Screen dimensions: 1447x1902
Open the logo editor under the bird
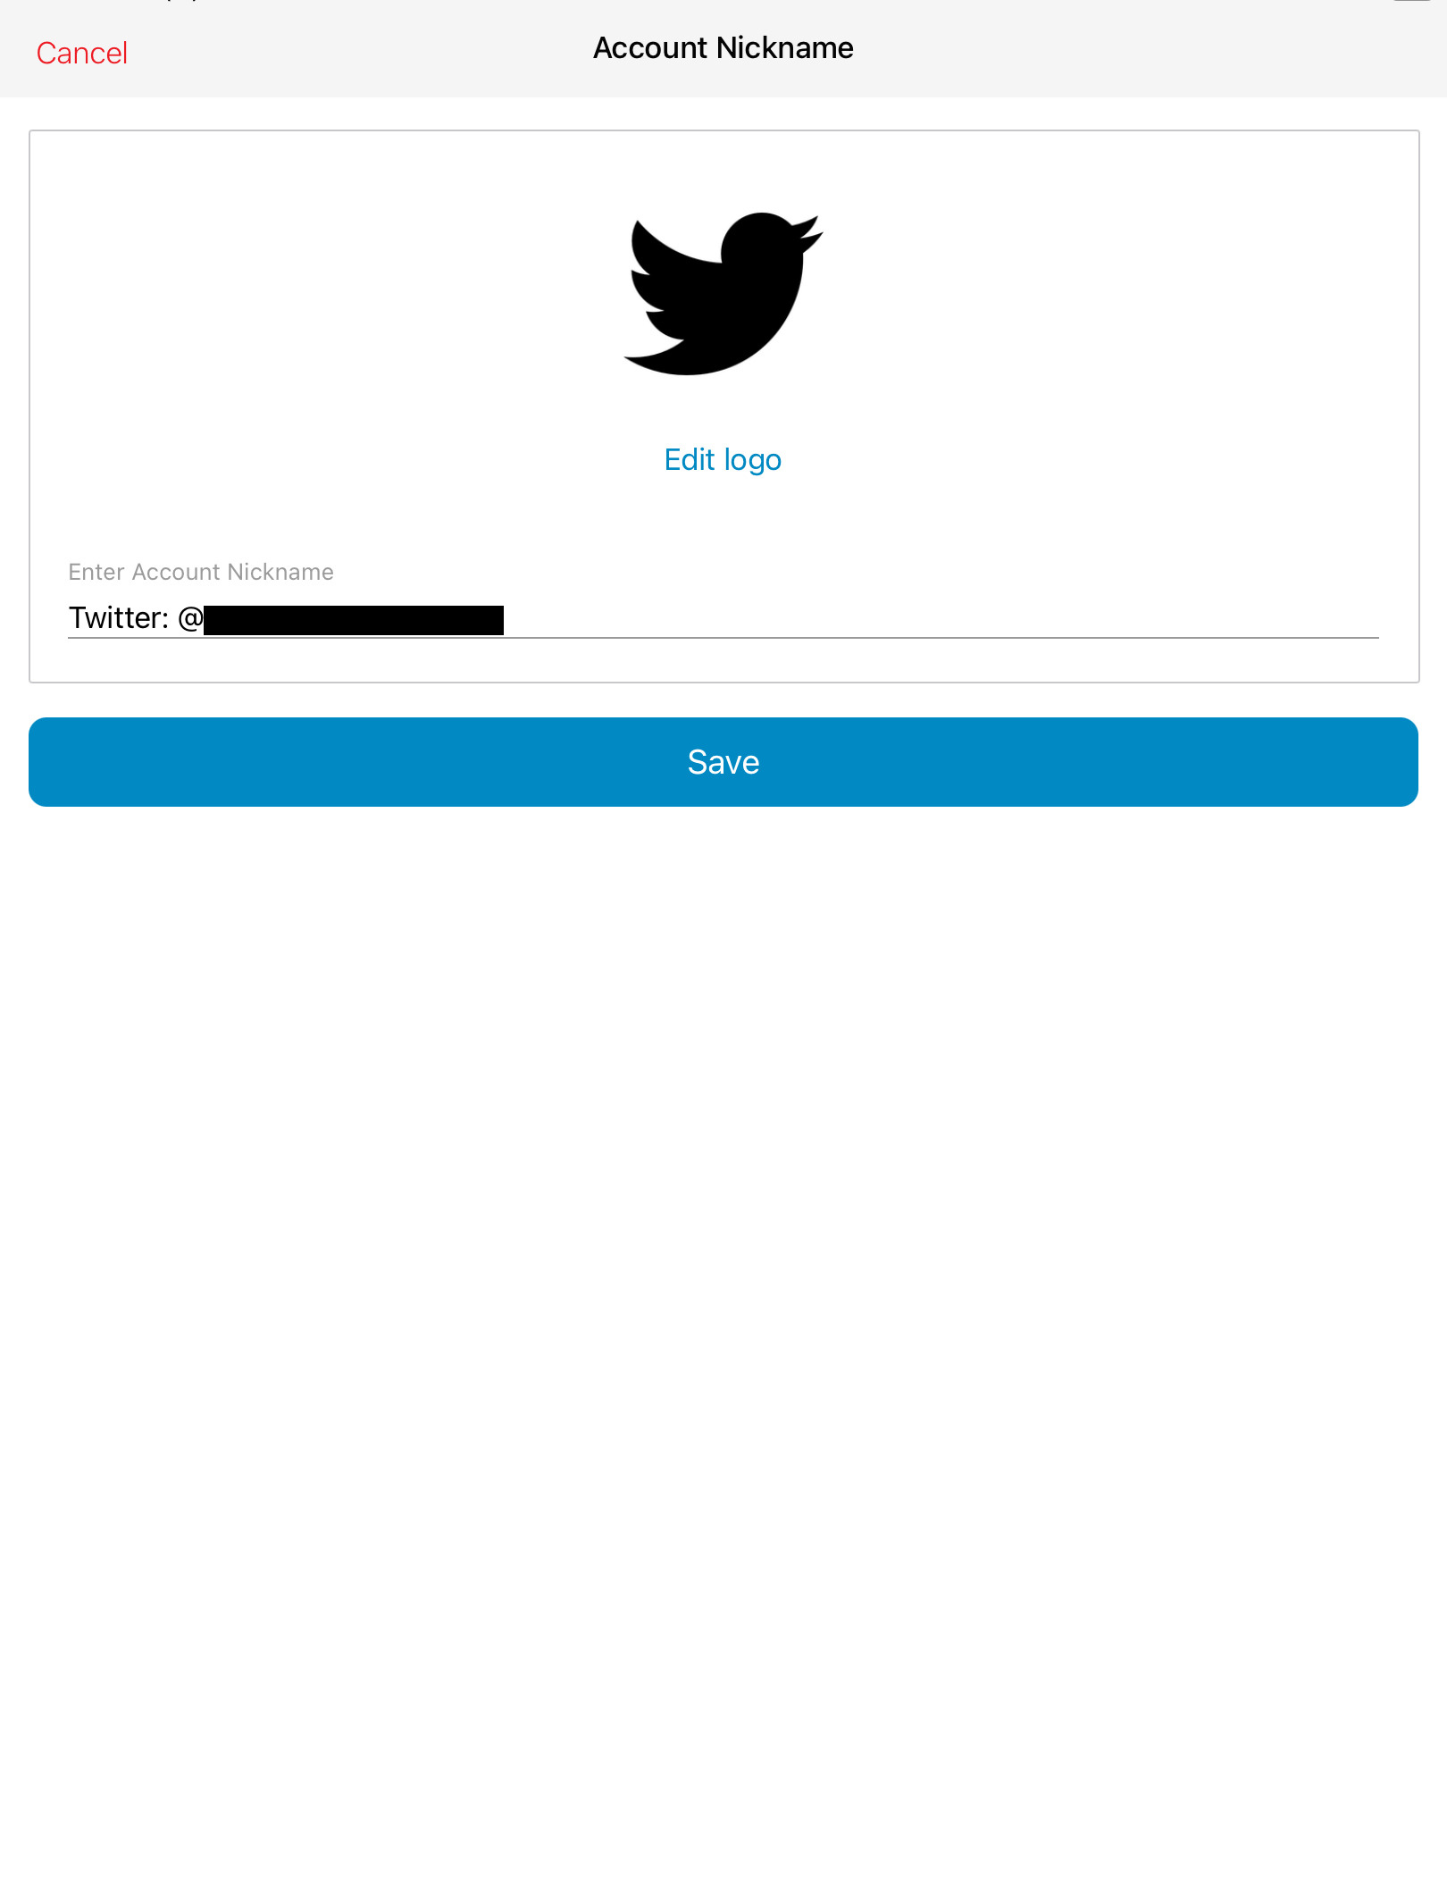(x=723, y=460)
